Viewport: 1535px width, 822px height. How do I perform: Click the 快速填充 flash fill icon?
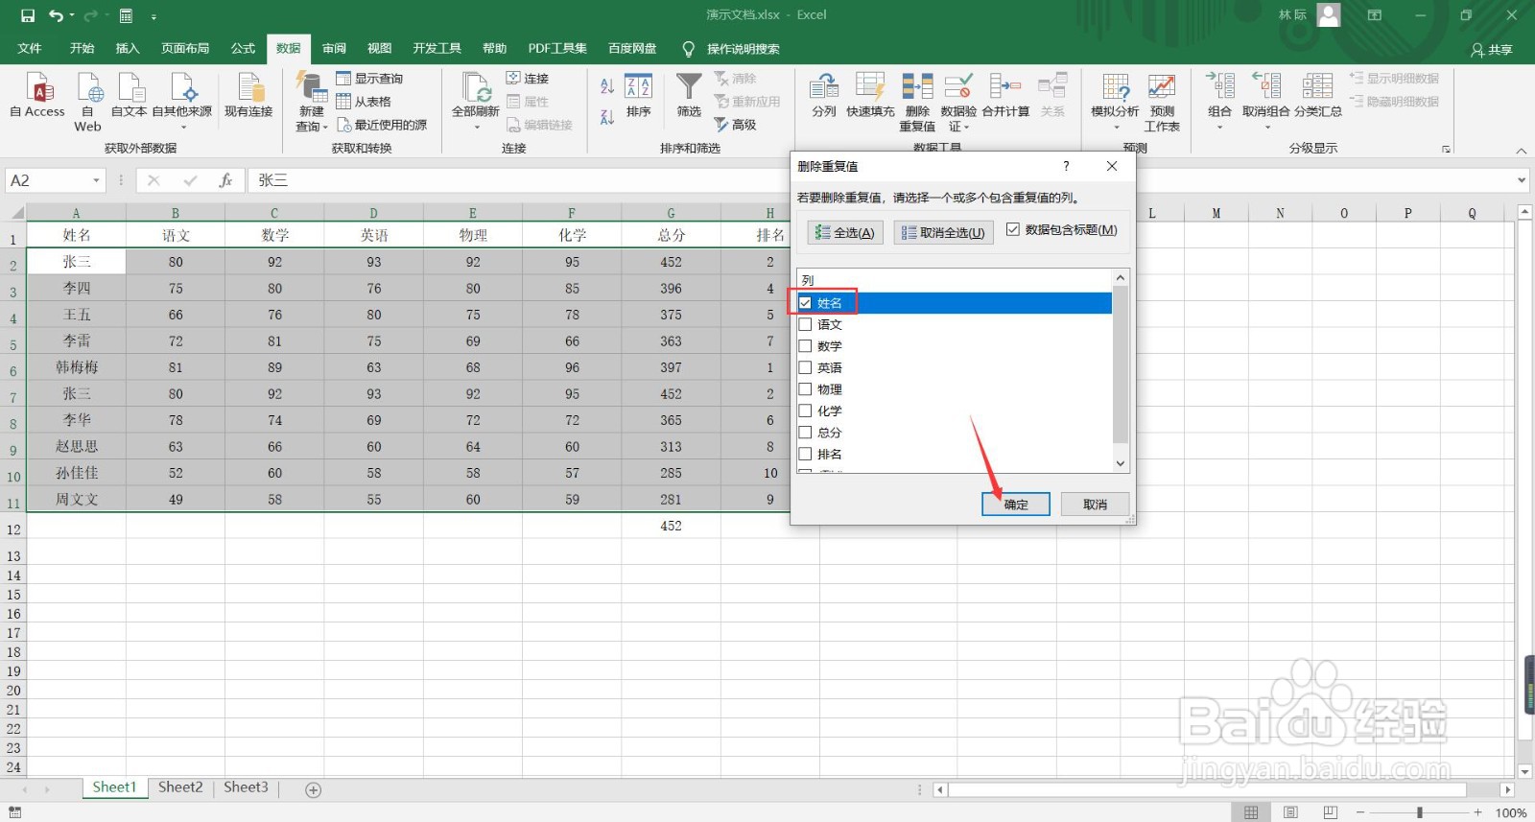coord(870,87)
